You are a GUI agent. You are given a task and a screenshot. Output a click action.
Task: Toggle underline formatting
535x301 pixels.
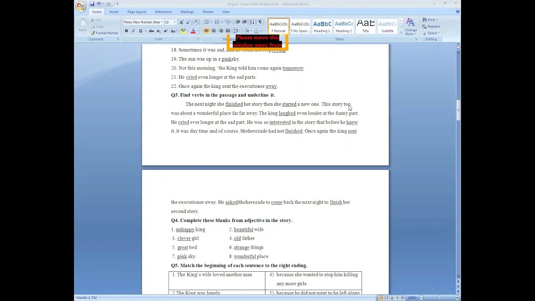point(140,31)
